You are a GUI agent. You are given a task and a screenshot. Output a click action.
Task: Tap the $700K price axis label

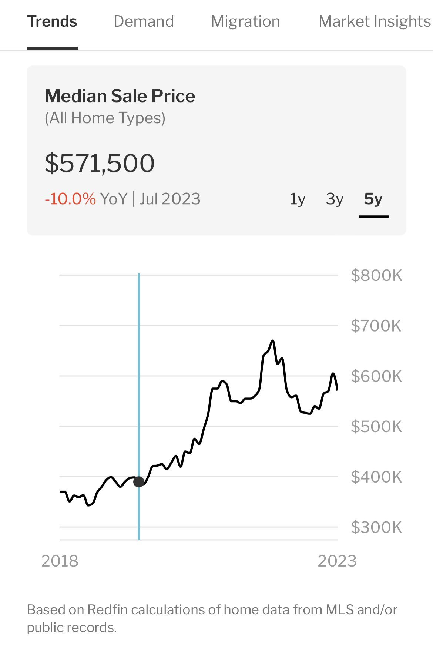[376, 326]
